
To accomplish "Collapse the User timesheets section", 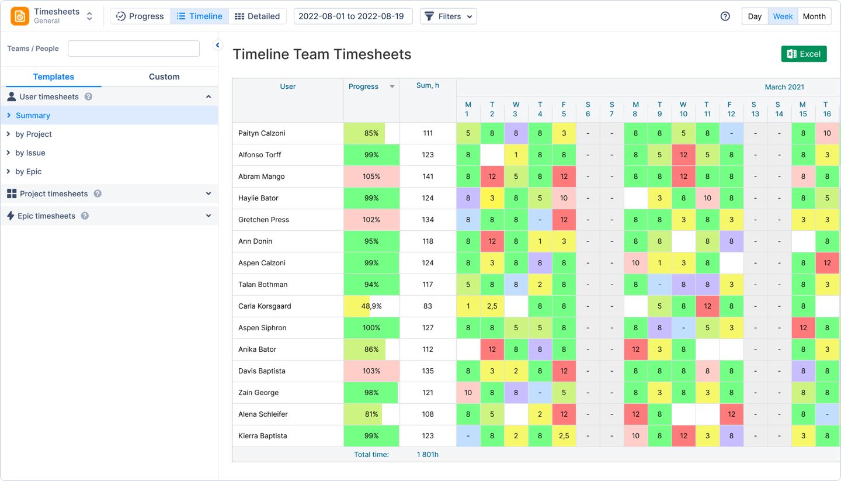I will coord(208,96).
